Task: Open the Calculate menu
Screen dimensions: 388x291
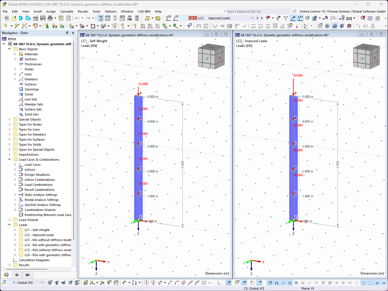Action: 67,11
